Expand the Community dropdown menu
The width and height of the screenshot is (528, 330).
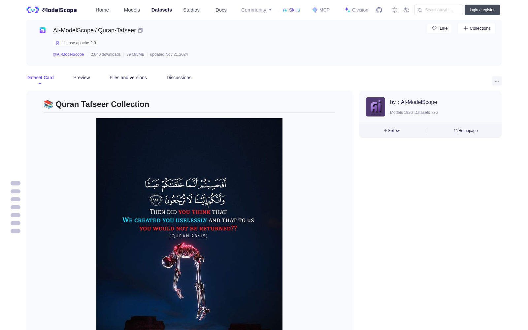tap(256, 10)
